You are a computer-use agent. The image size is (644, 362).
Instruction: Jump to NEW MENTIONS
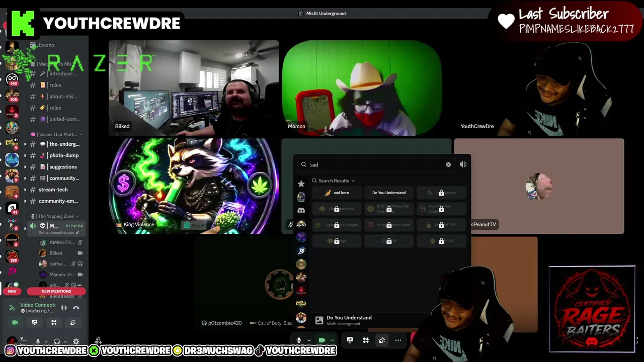click(56, 291)
